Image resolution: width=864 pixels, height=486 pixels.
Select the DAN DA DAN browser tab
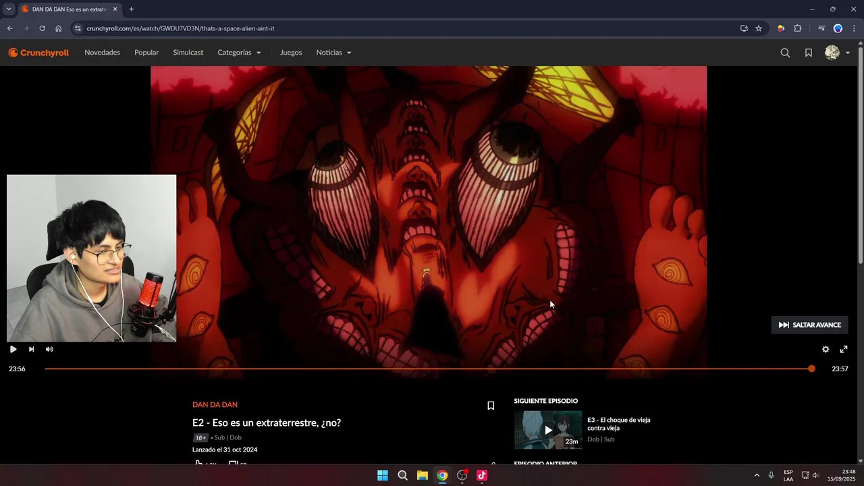point(69,9)
